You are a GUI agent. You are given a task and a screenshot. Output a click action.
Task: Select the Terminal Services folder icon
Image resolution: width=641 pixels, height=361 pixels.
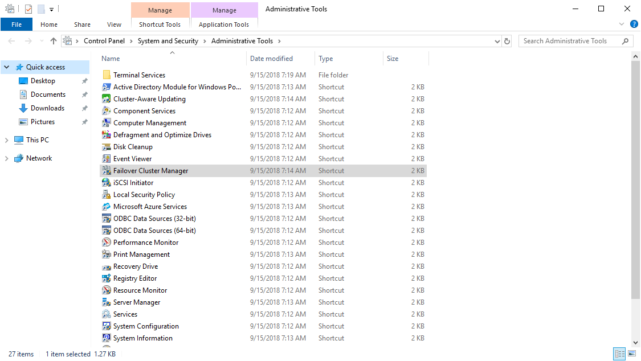click(x=107, y=75)
